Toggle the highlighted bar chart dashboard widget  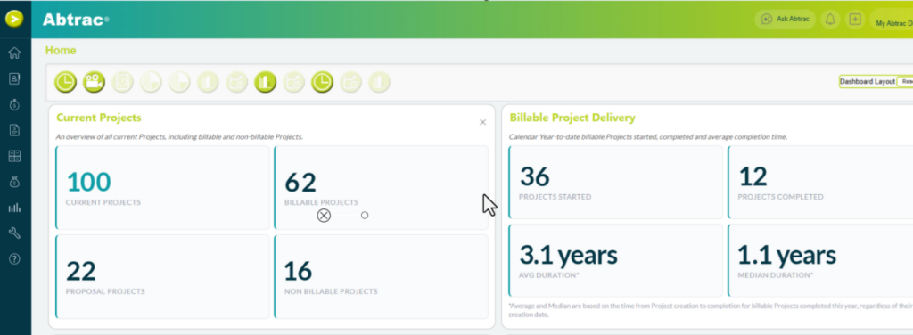click(265, 83)
